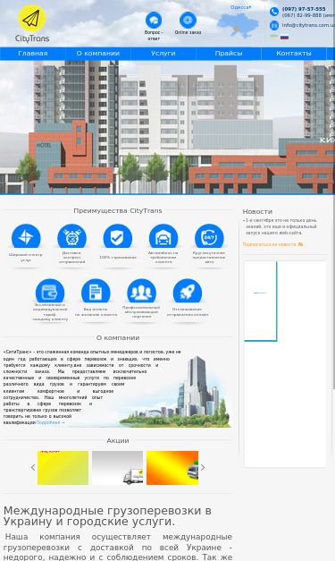Open the Online заказ icon

click(x=188, y=20)
